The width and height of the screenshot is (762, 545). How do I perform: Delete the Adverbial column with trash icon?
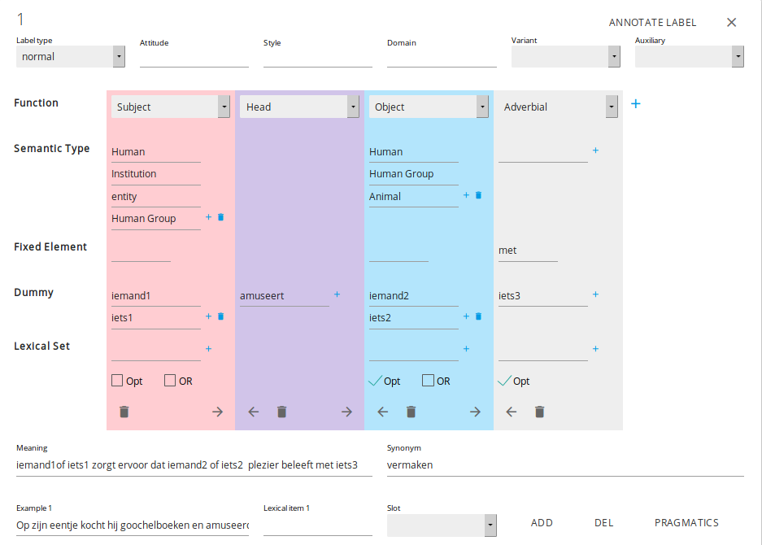(x=539, y=412)
